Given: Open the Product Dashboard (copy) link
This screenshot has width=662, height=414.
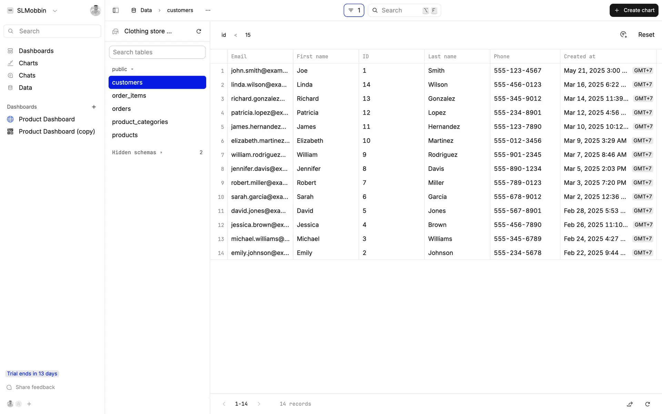Looking at the screenshot, I should [57, 131].
